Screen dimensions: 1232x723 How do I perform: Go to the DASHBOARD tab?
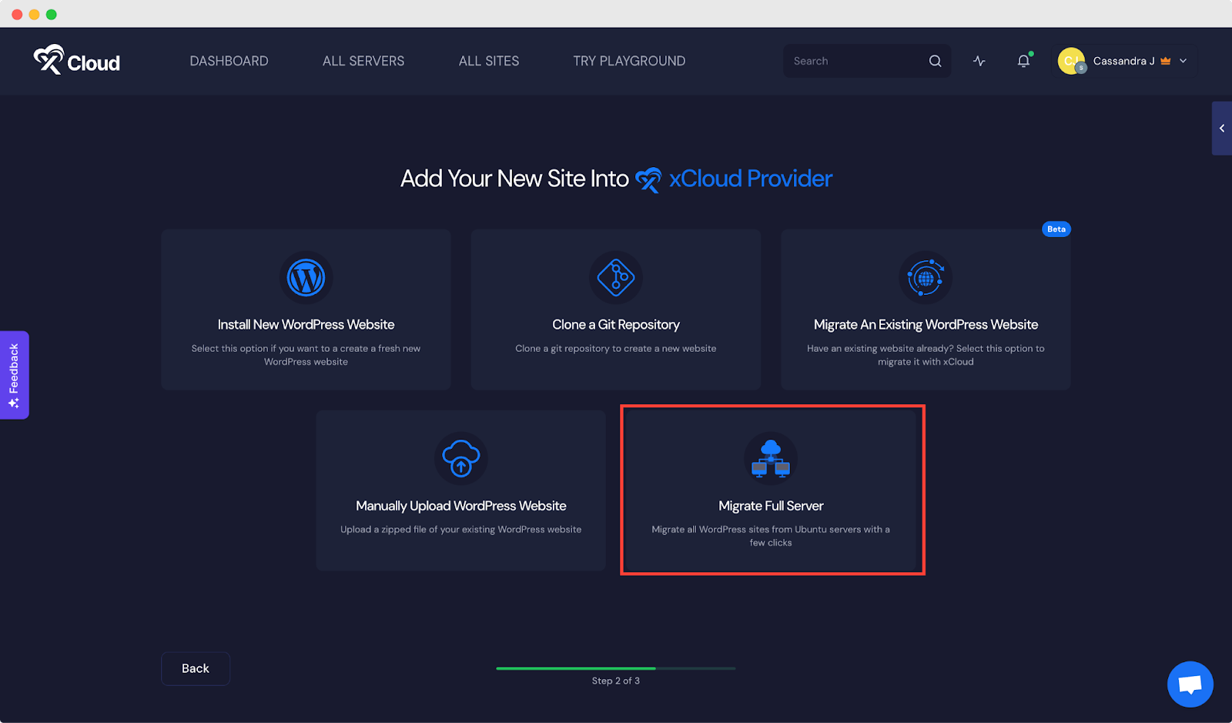click(x=229, y=61)
